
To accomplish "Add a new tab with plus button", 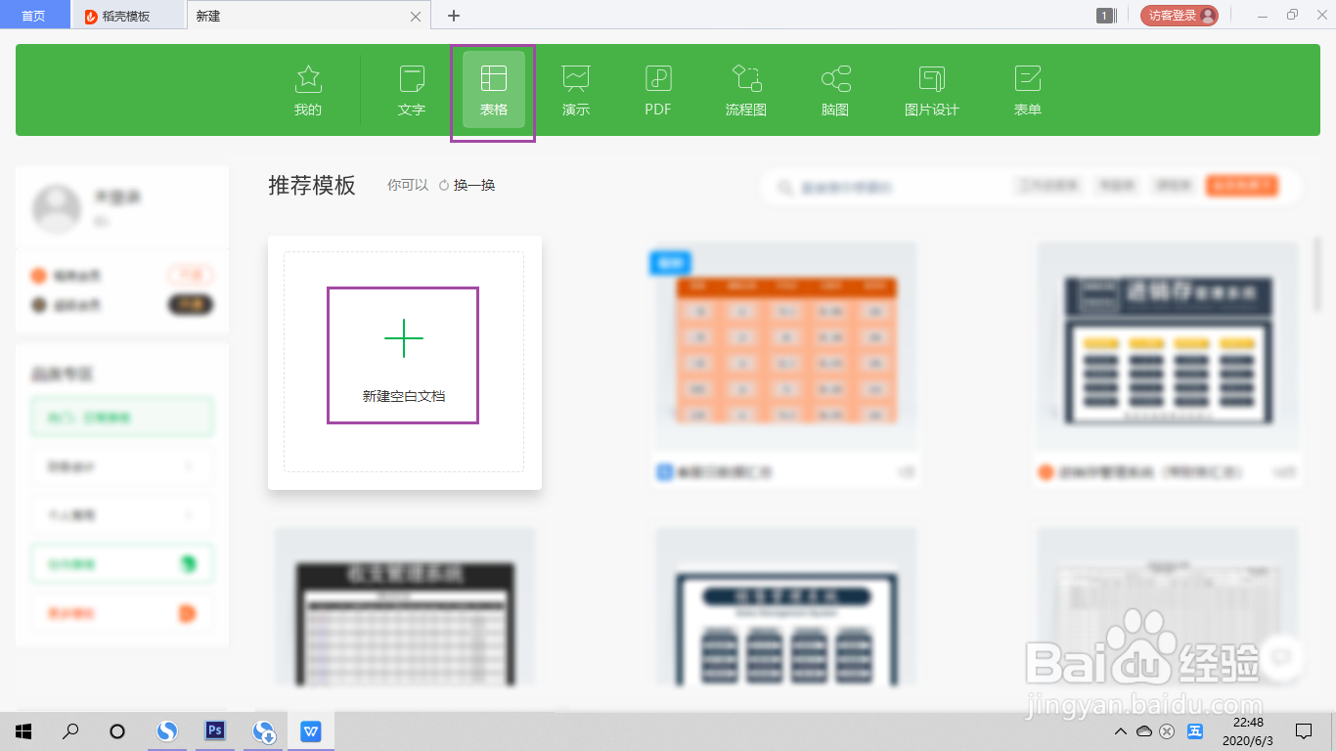I will pyautogui.click(x=454, y=16).
